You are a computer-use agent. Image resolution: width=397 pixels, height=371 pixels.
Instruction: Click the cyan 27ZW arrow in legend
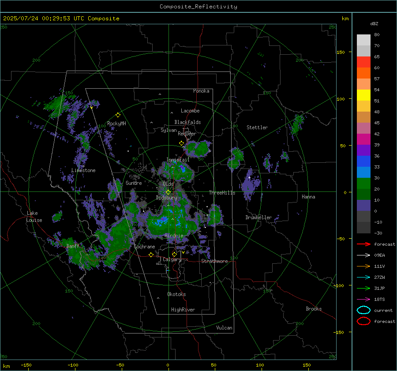363,277
